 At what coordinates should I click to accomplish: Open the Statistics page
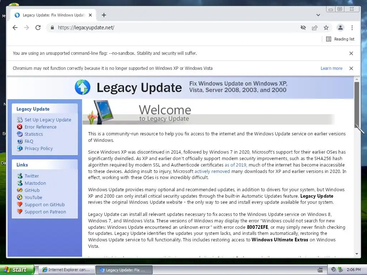tap(34, 134)
